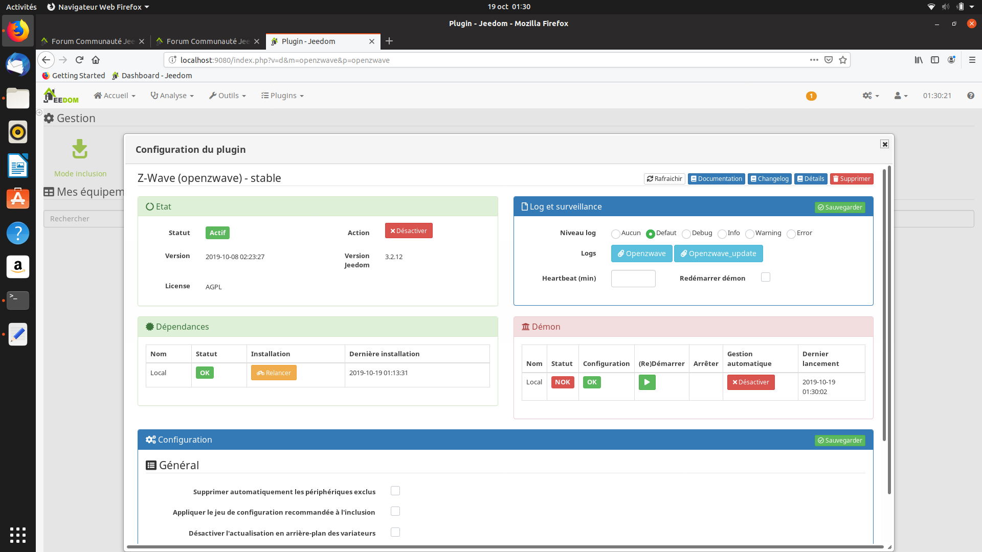Open Thunderbird mail from the dock
The width and height of the screenshot is (982, 552).
coord(18,65)
